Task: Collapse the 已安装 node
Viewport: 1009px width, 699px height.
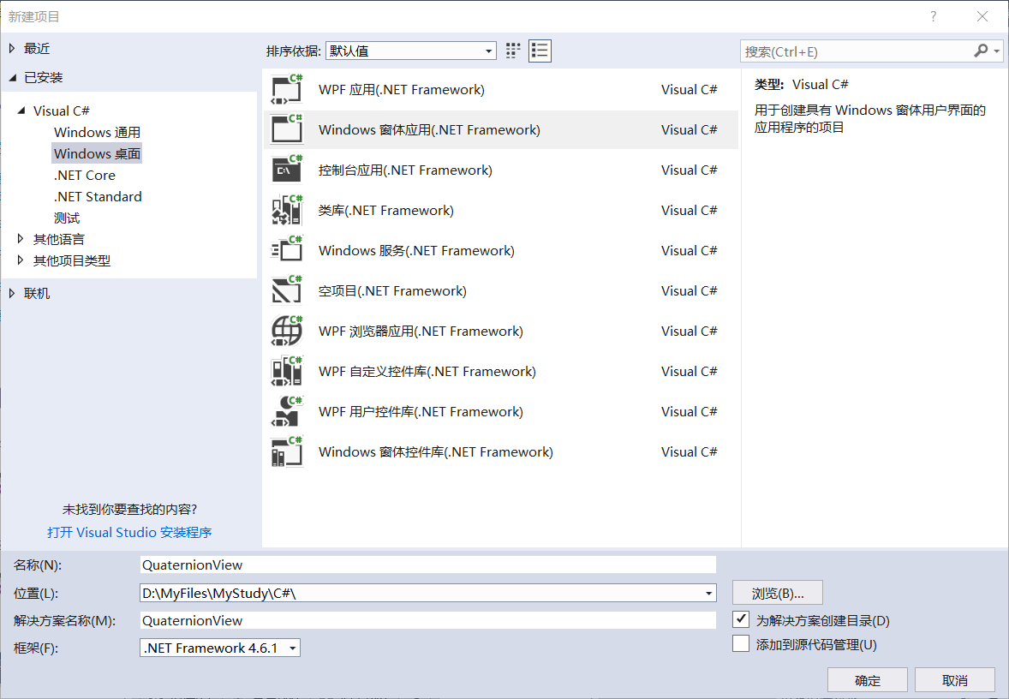Action: [x=12, y=78]
